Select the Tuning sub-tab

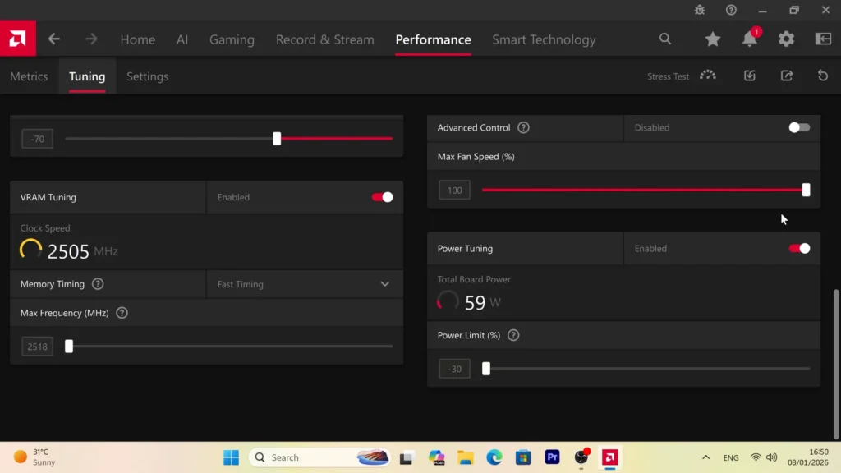point(87,76)
